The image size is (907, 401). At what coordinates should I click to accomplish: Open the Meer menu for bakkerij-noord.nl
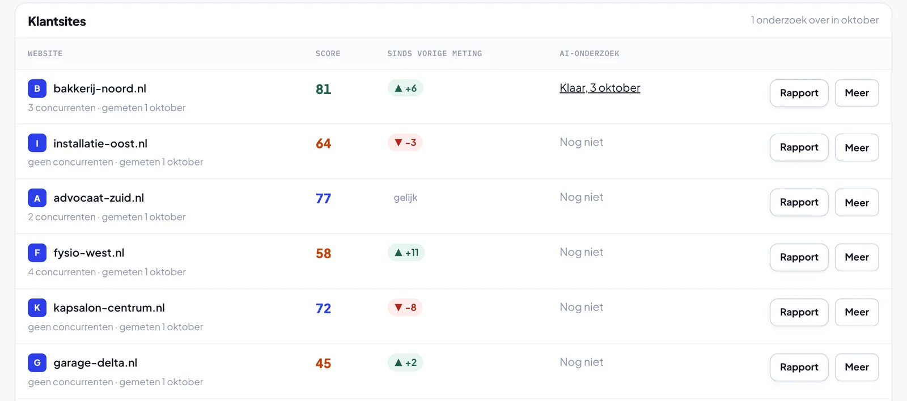coord(857,93)
